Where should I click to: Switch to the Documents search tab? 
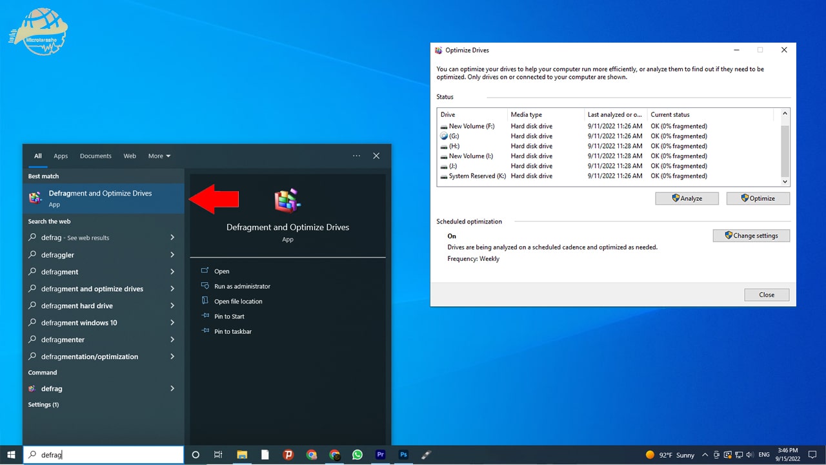pos(96,156)
